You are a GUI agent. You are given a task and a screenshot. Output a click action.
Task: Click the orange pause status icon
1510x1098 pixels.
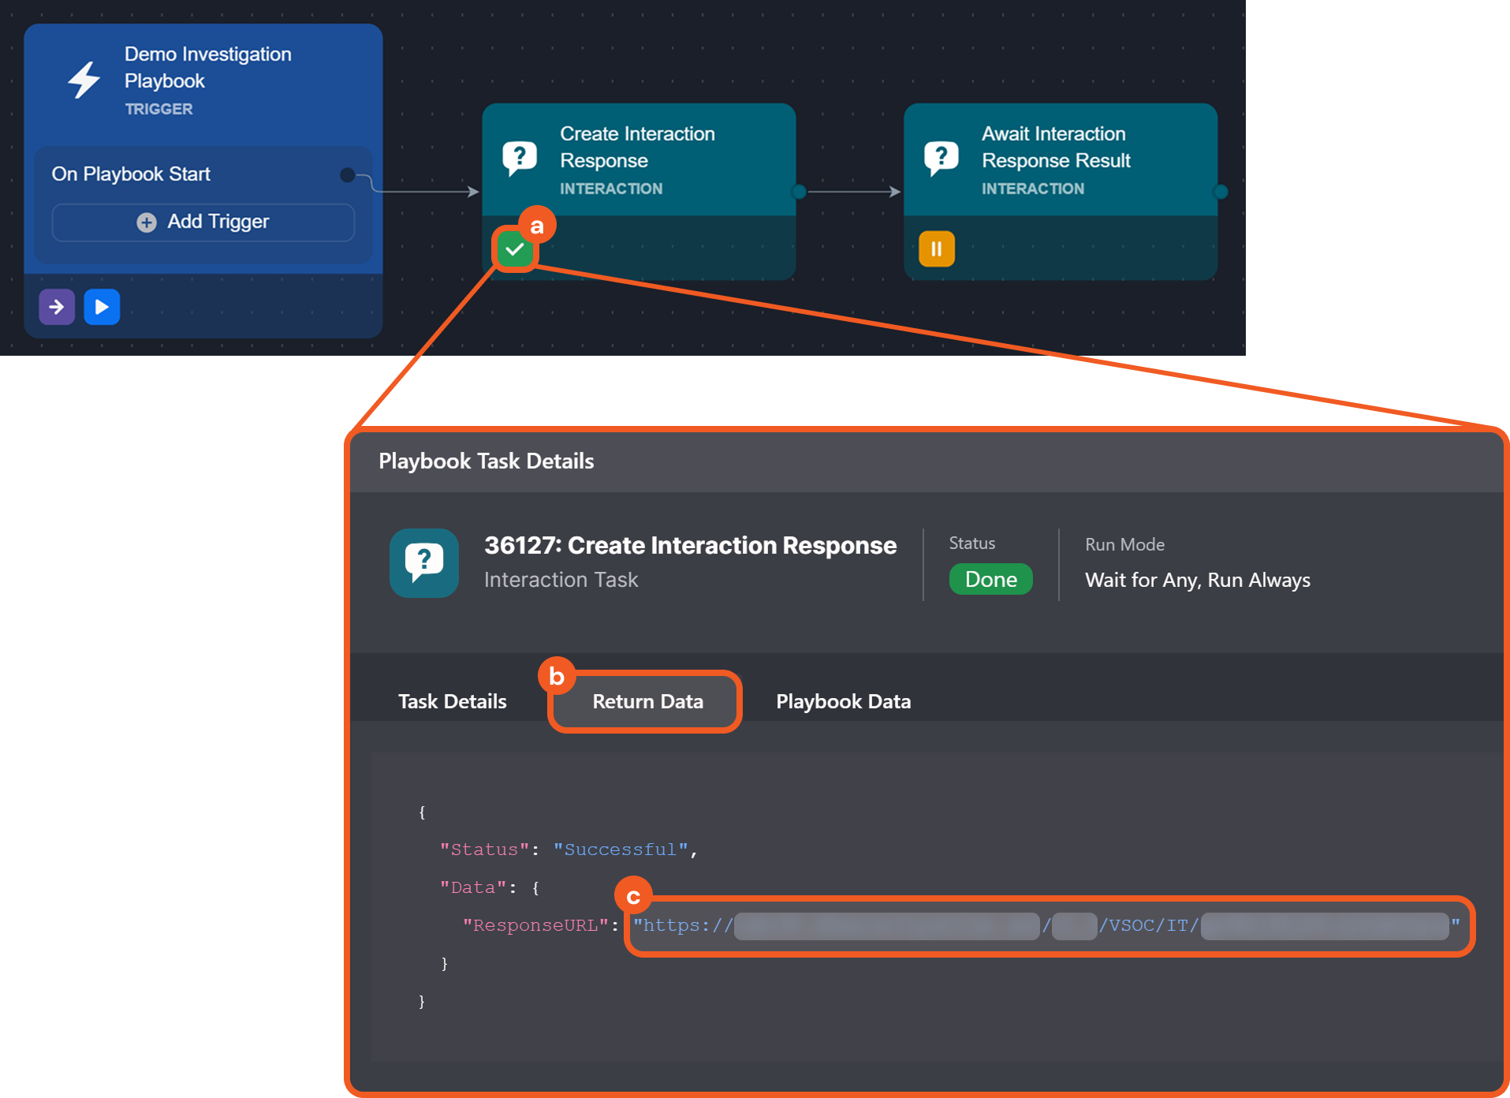[936, 249]
